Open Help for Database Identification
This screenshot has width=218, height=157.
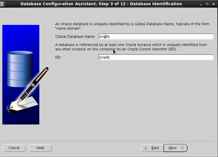(x=40, y=148)
